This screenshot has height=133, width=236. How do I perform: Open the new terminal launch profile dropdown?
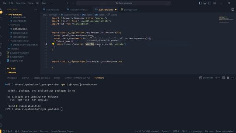click(x=219, y=78)
